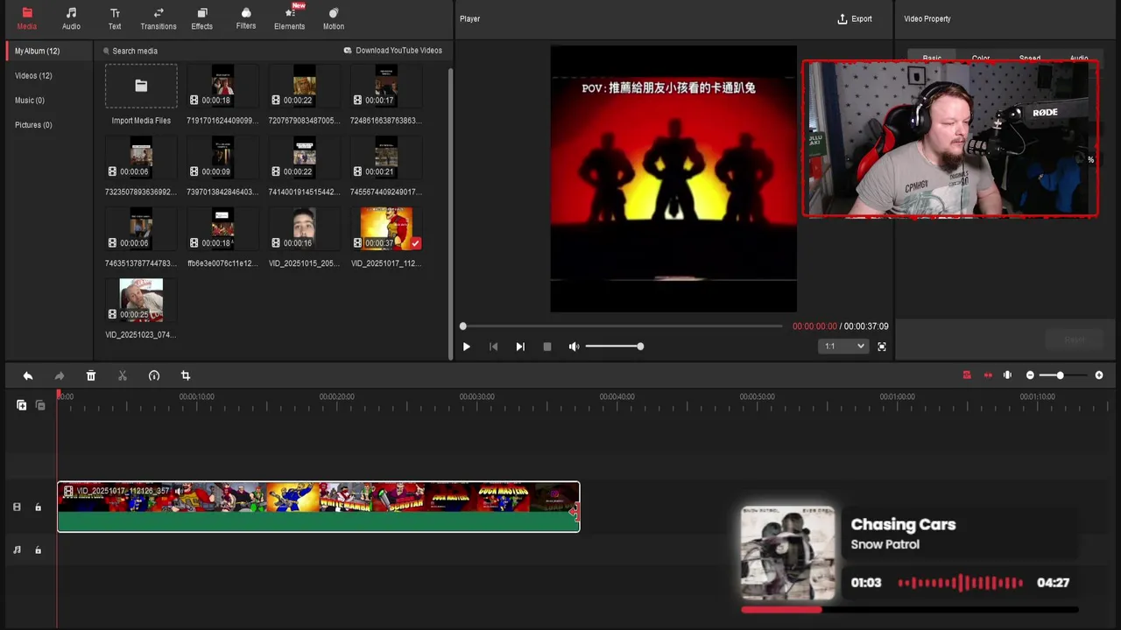Click the white timeline marker icon
The image size is (1121, 630).
point(1008,375)
